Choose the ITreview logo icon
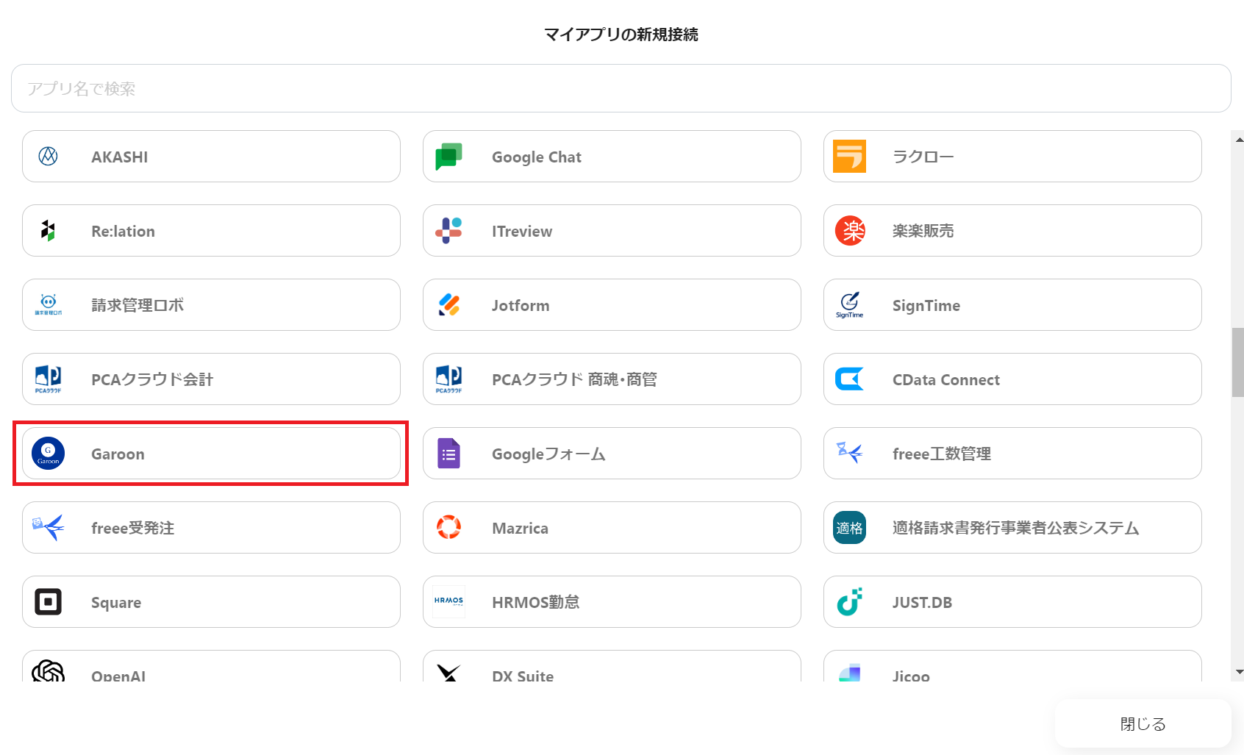This screenshot has width=1244, height=755. point(448,231)
